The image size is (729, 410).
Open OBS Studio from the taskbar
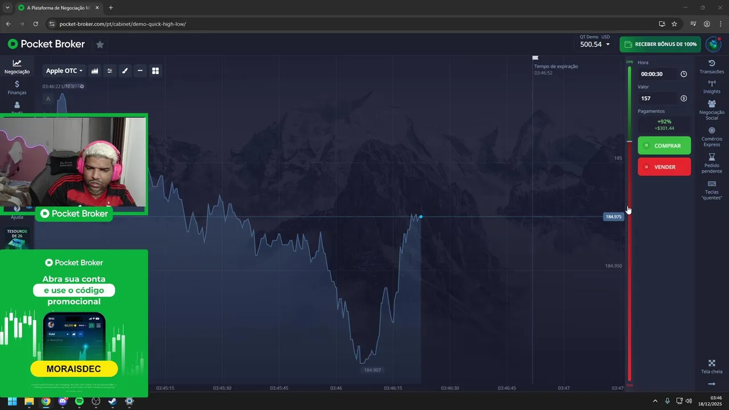96,401
